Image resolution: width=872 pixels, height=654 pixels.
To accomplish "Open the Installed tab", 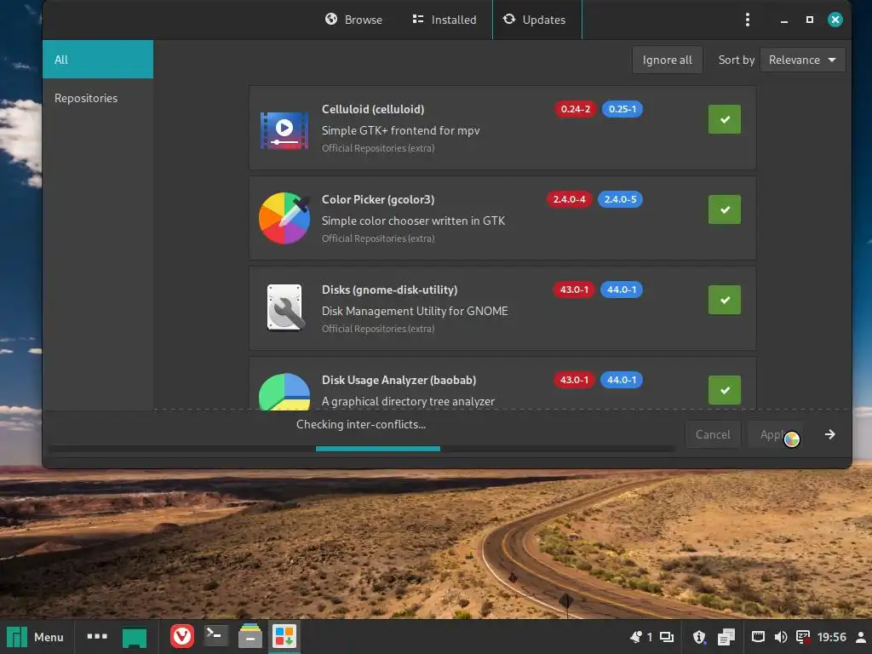I will tap(445, 20).
